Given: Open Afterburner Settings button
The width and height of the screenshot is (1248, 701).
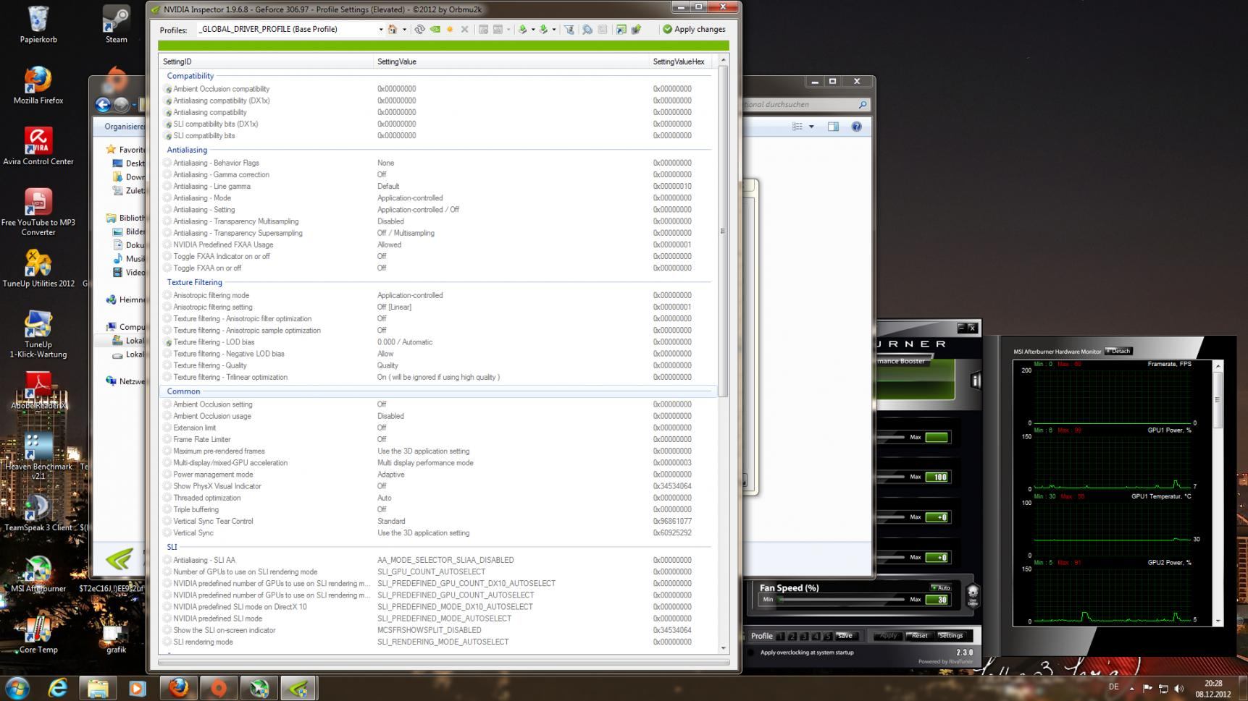Looking at the screenshot, I should (951, 636).
